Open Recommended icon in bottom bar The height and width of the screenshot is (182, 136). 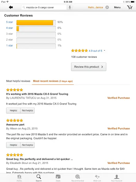coord(77,178)
